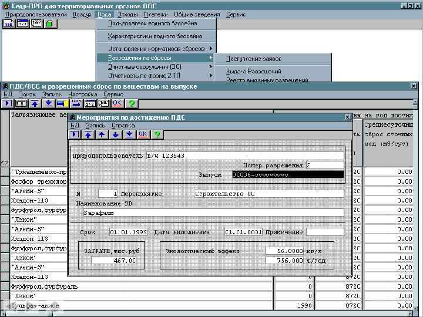The width and height of the screenshot is (423, 317).
Task: Choose Выдача Разрешений submenu item
Action: [x=273, y=71]
